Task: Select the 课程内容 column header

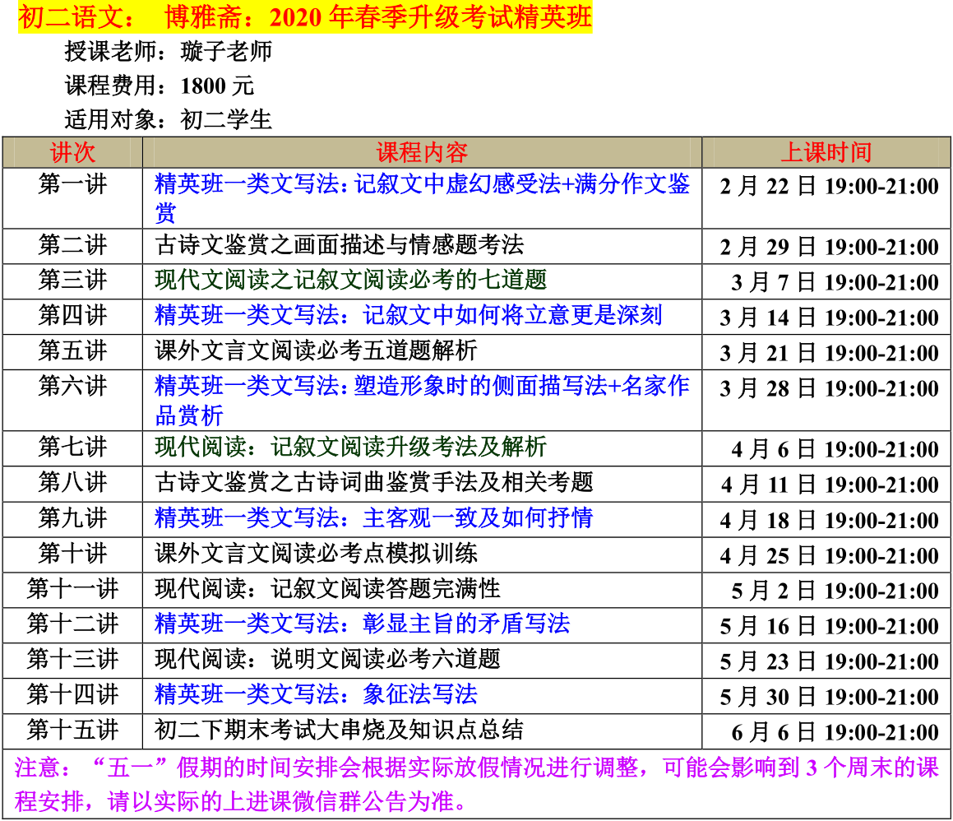Action: 422,152
